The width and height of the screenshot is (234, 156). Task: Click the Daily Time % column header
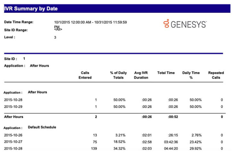pyautogui.click(x=191, y=75)
